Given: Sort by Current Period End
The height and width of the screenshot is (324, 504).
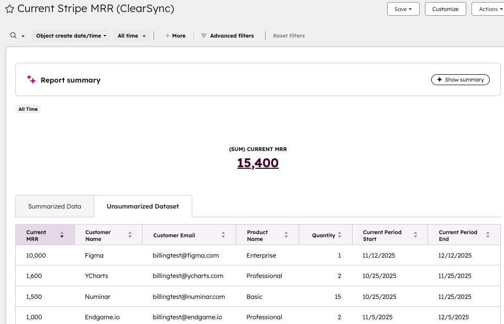Looking at the screenshot, I should [x=488, y=235].
